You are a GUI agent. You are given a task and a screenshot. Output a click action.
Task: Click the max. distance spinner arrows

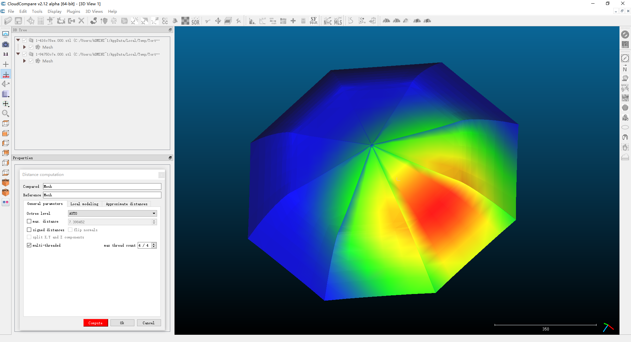coord(154,222)
